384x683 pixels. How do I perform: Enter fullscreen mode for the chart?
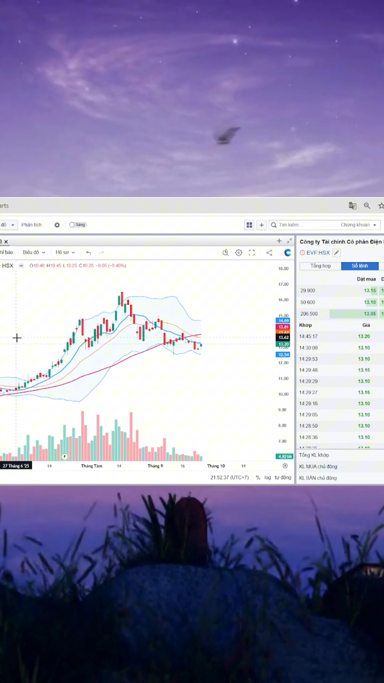tap(251, 252)
